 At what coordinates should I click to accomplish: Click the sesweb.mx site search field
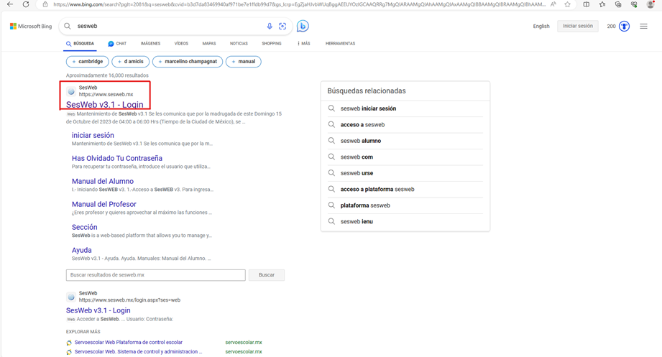(x=156, y=275)
